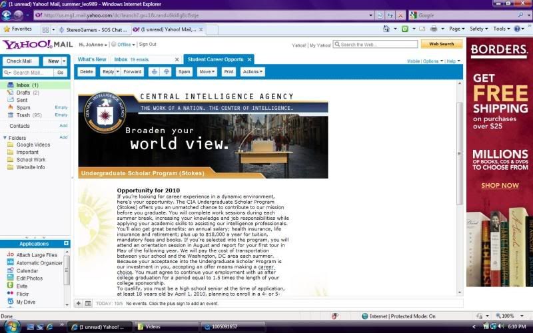Switch to the Inbox 19 emails tab
The image size is (533, 333).
point(131,59)
